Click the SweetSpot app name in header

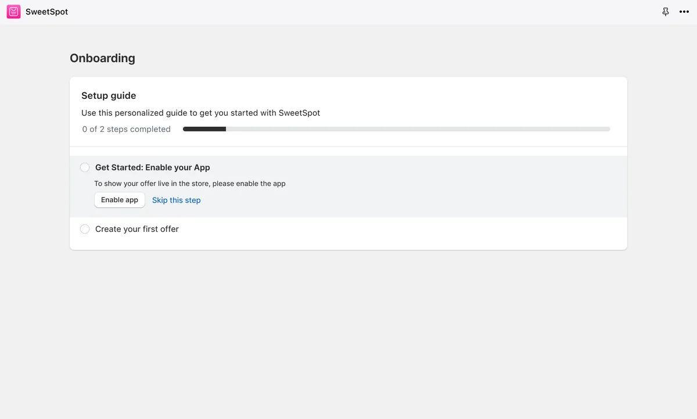coord(47,12)
